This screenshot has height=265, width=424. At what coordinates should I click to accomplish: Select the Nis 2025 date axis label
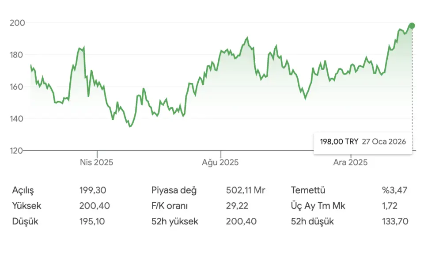96,163
